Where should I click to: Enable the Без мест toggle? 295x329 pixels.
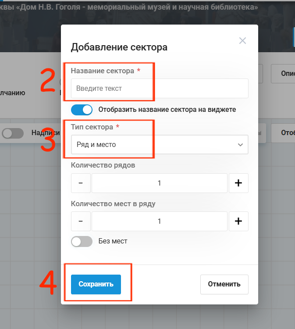coord(82,241)
